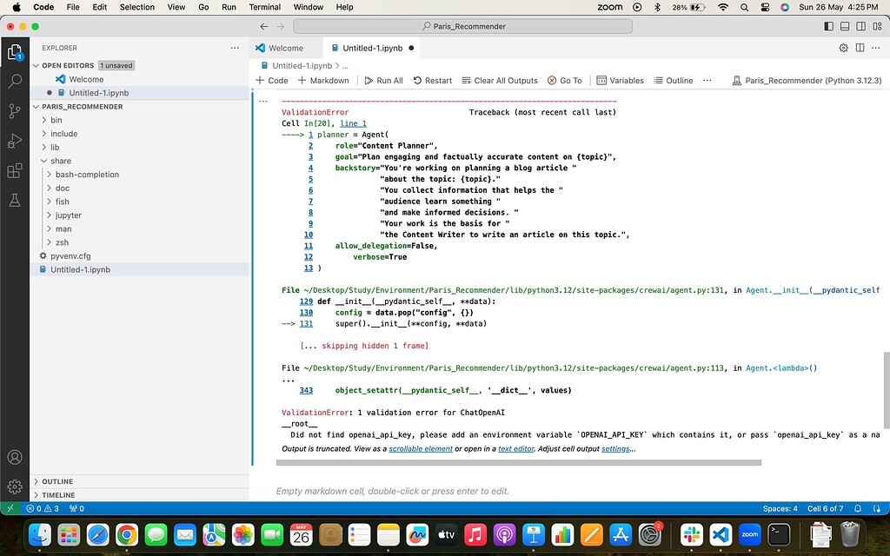Toggle the secondary sidebar layout icon
This screenshot has width=890, height=556.
859,27
